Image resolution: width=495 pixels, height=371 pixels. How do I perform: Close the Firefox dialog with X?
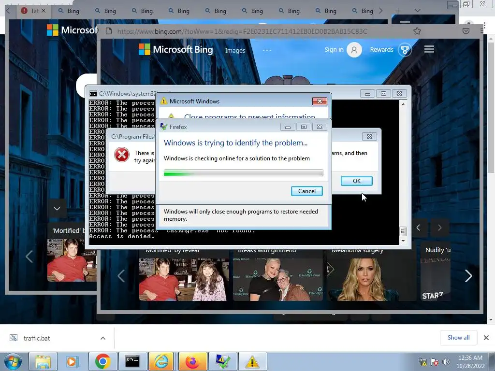pyautogui.click(x=320, y=127)
